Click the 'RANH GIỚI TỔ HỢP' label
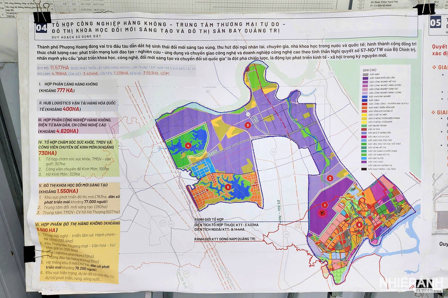 209,220
